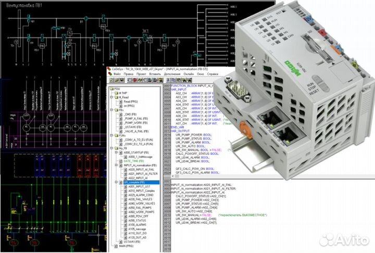
Task: Click the Open project toolbar icon
Action: (116, 81)
